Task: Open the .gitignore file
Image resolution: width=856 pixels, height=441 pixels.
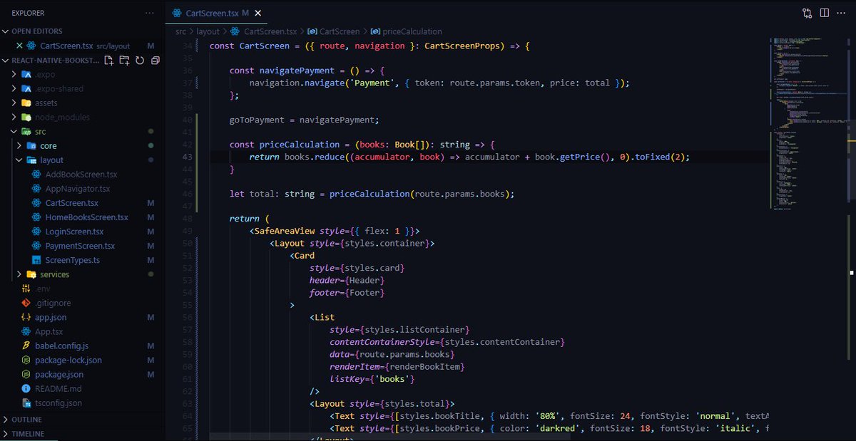Action: tap(82, 303)
